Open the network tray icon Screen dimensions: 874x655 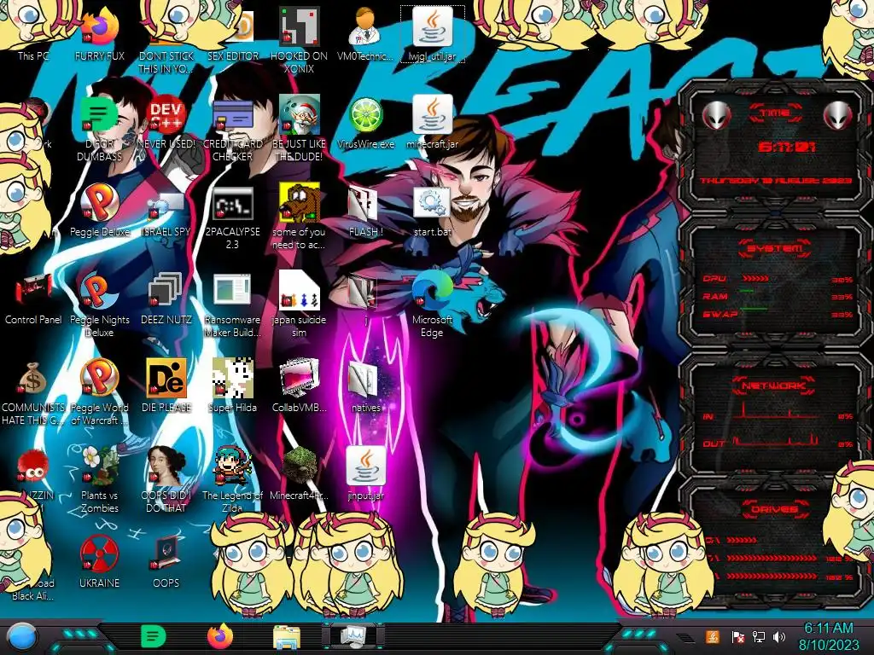click(759, 636)
